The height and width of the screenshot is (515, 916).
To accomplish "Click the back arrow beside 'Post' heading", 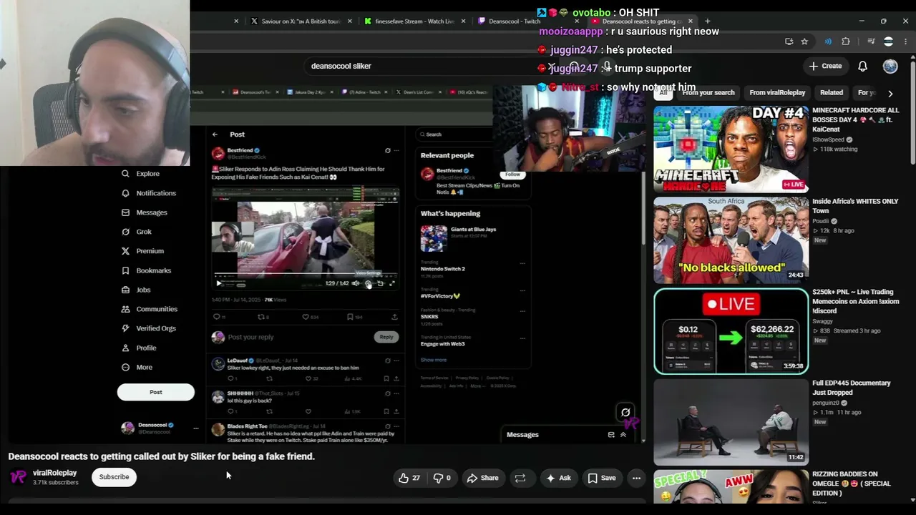I will [215, 134].
